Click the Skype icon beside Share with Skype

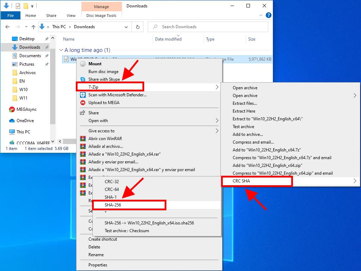point(83,79)
